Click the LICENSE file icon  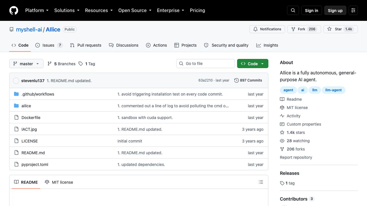pyautogui.click(x=16, y=141)
